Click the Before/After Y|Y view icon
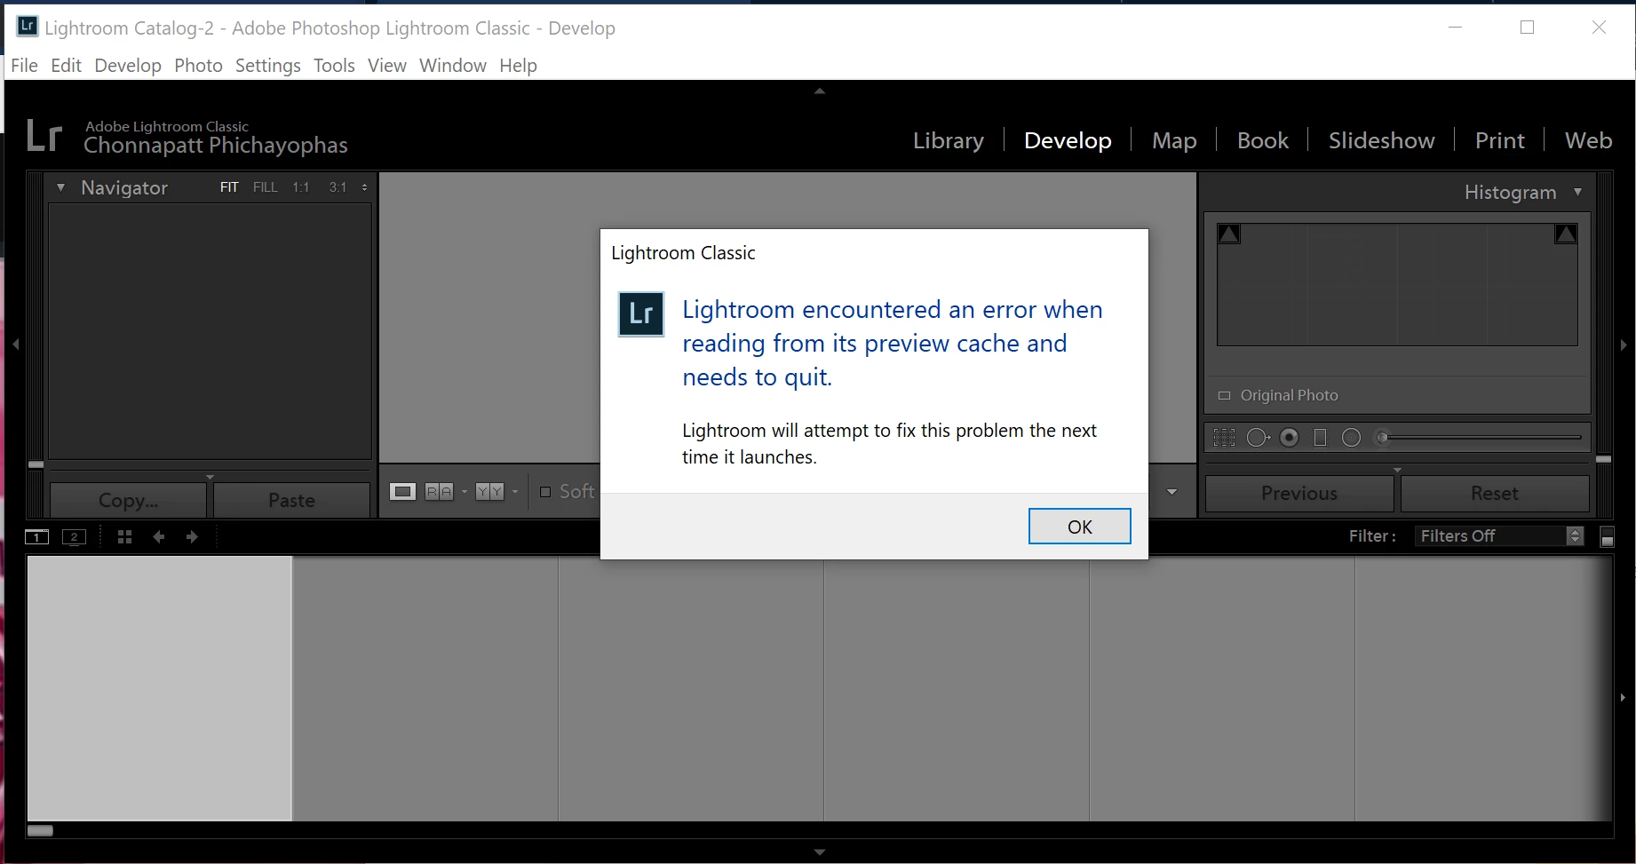 489,491
